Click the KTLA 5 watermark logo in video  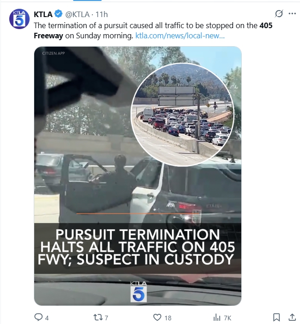pos(138,292)
